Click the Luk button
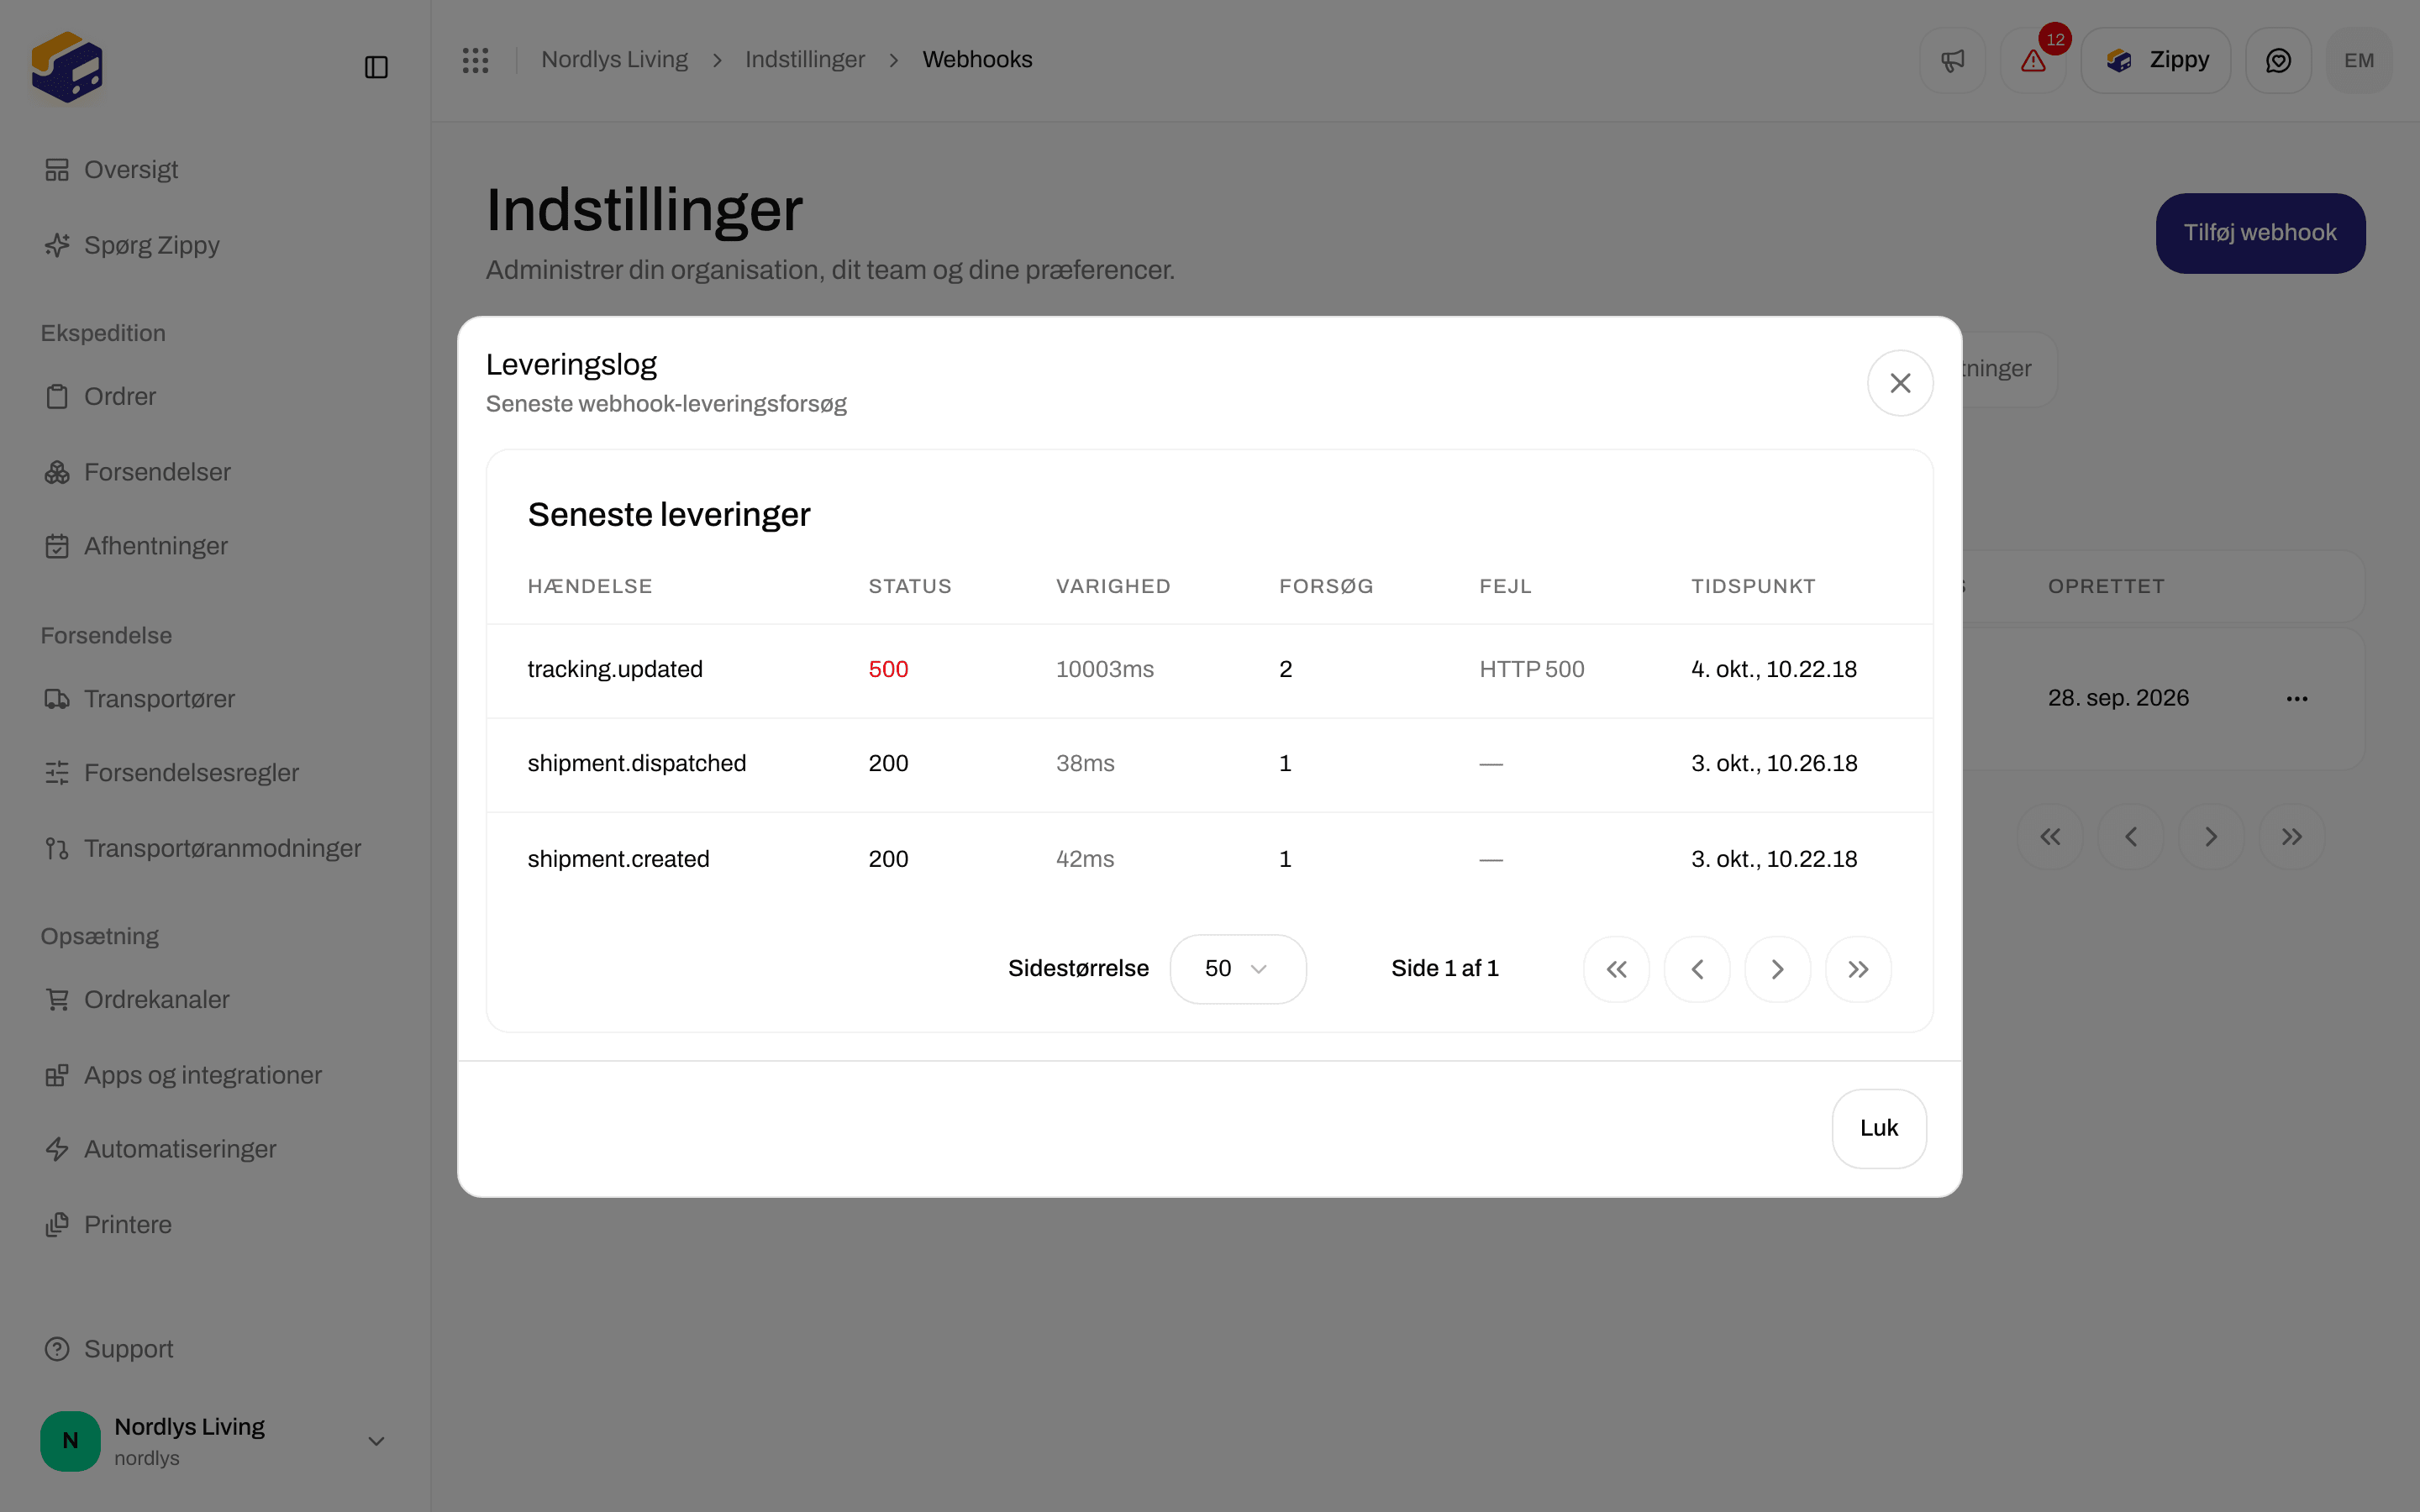The width and height of the screenshot is (2420, 1512). pyautogui.click(x=1879, y=1128)
